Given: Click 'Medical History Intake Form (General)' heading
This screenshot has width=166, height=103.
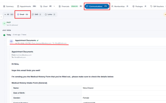Looking at the screenshot, I should 29,83.
